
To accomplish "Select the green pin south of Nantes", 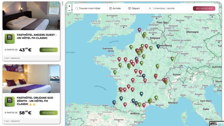I will [x=115, y=72].
